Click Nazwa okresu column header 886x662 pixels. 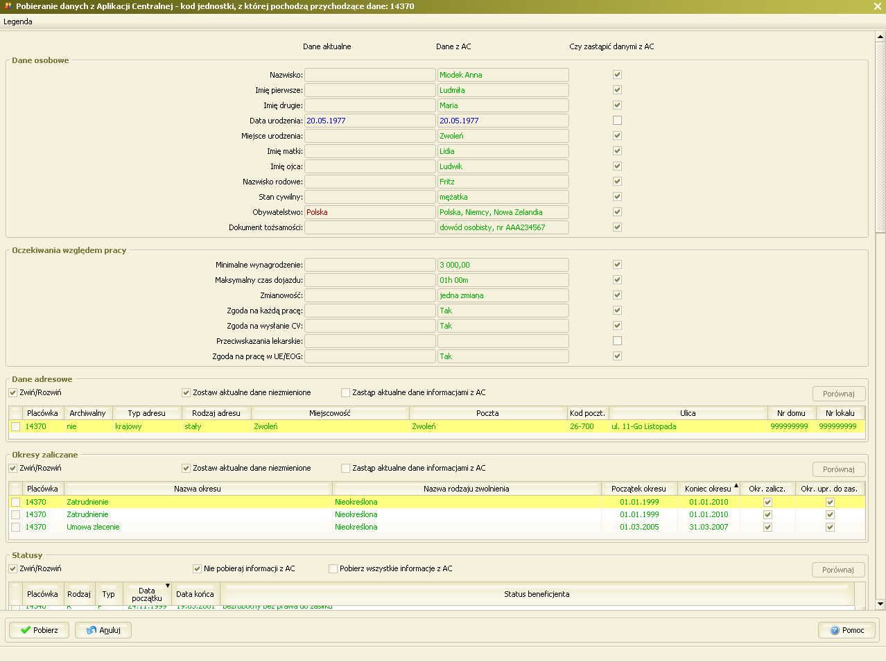click(198, 489)
